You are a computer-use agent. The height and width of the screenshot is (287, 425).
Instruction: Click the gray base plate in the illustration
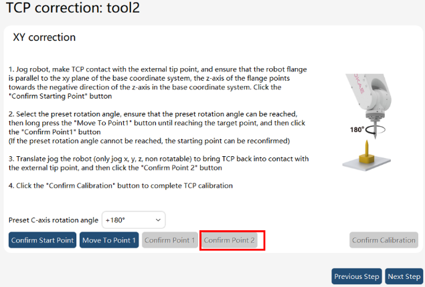pyautogui.click(x=367, y=164)
